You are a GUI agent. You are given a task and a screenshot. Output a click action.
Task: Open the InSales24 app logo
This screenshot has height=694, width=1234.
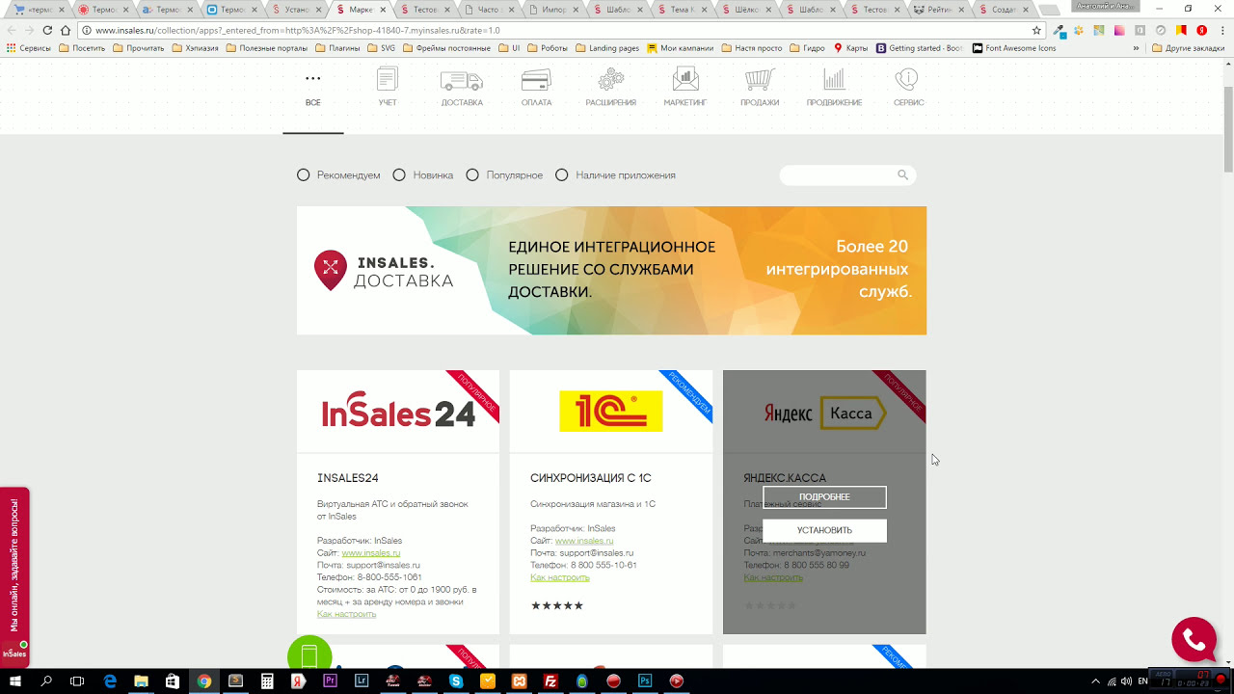tap(398, 413)
